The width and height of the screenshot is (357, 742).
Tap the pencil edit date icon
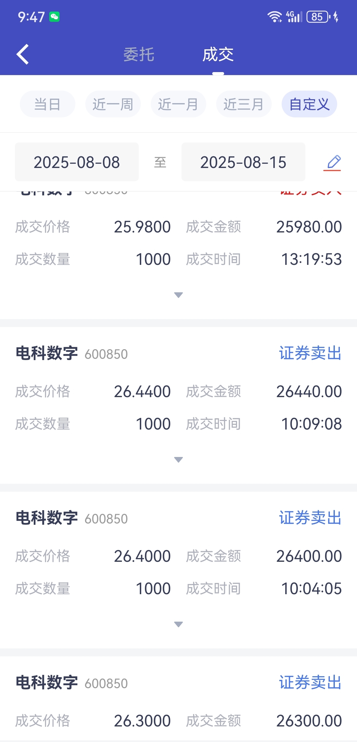tap(333, 163)
